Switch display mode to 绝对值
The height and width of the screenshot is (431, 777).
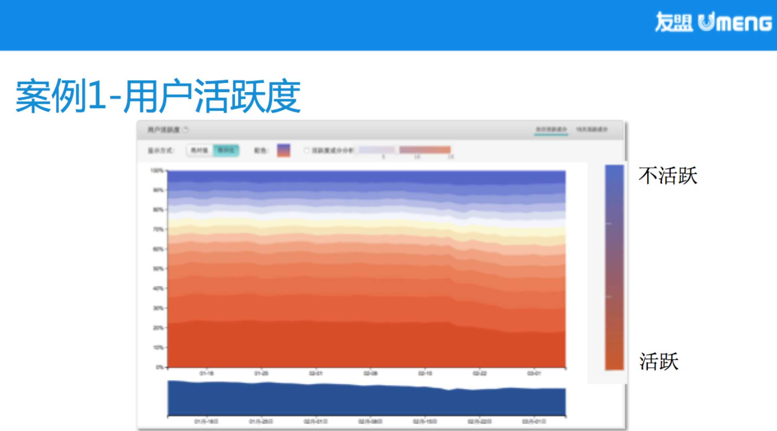pos(200,150)
